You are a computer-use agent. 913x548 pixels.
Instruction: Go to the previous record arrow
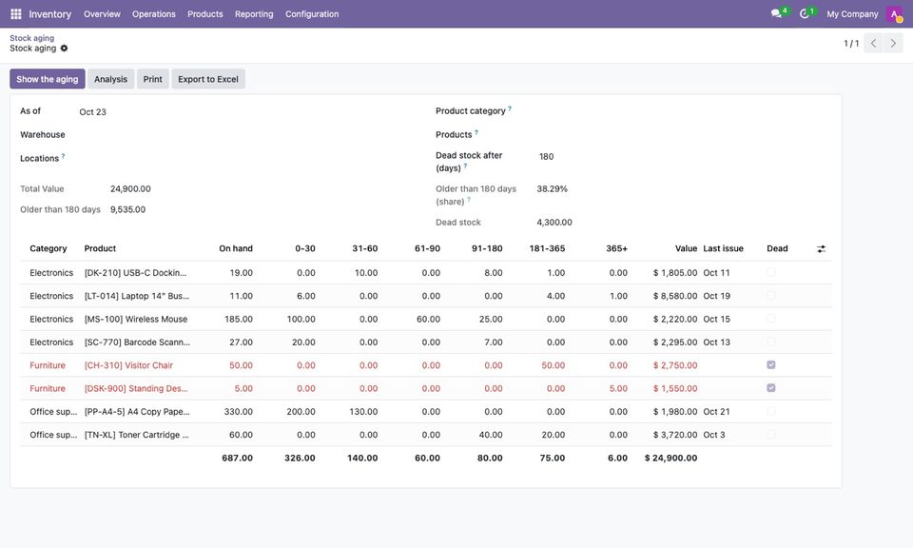point(873,43)
